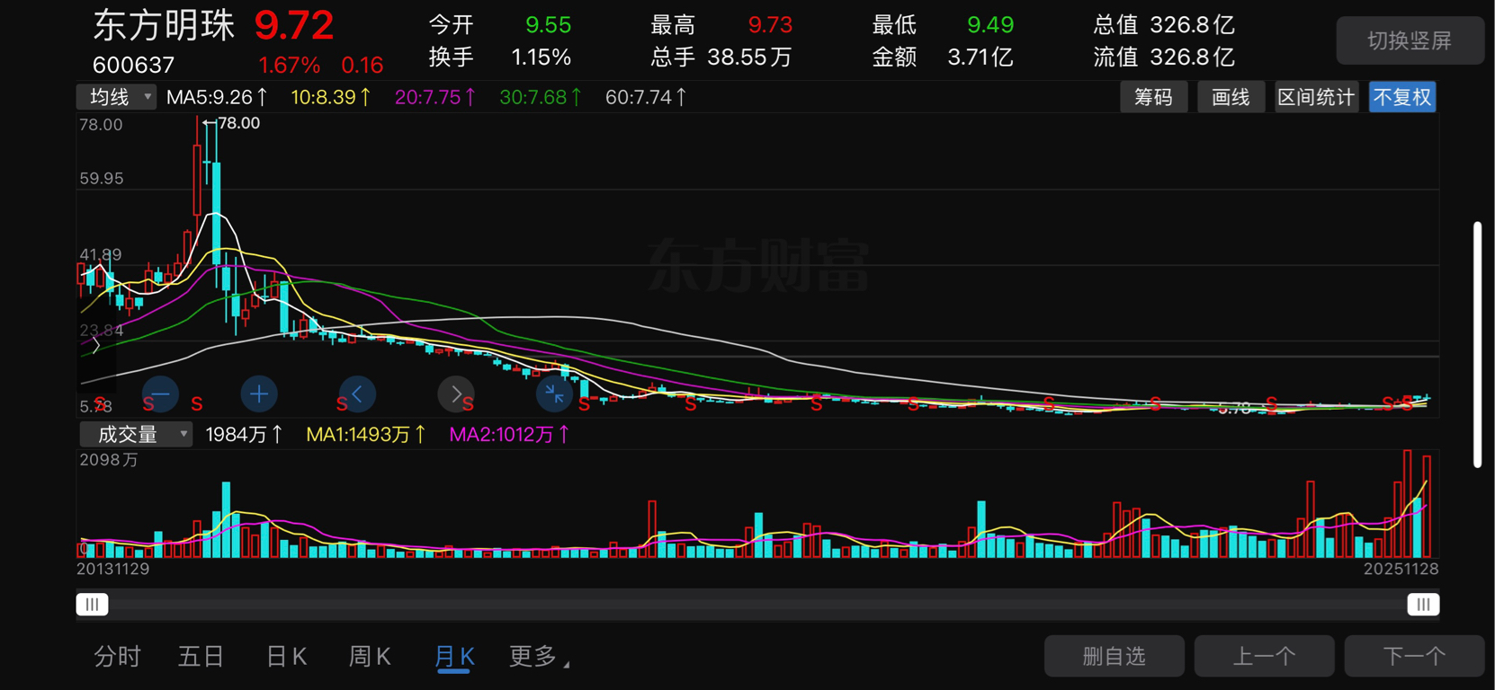Grab the right timeline range handle

pos(1423,605)
